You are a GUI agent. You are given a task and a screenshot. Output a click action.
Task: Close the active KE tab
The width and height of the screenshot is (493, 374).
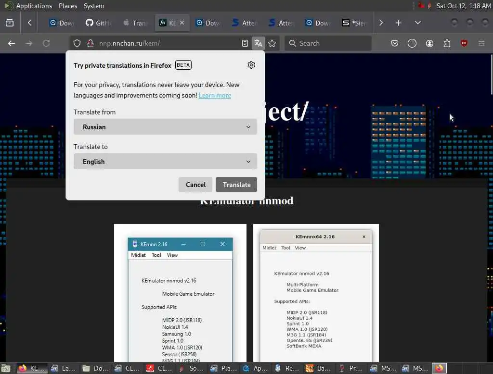[182, 23]
